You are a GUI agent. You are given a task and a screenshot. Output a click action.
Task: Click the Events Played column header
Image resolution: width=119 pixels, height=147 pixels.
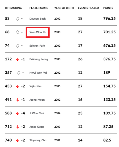pyautogui.click(x=88, y=8)
